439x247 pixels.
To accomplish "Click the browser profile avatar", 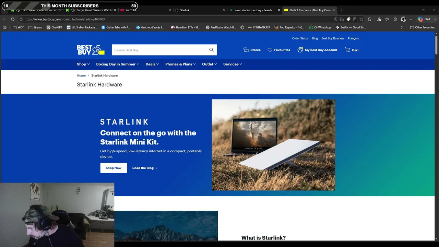I will pos(403,19).
